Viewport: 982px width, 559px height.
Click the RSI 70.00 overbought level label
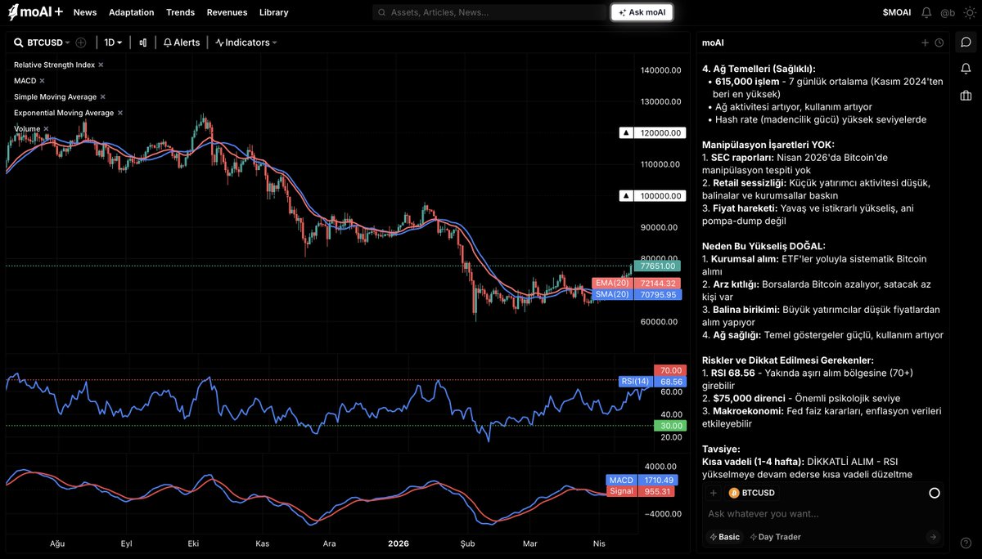(670, 370)
